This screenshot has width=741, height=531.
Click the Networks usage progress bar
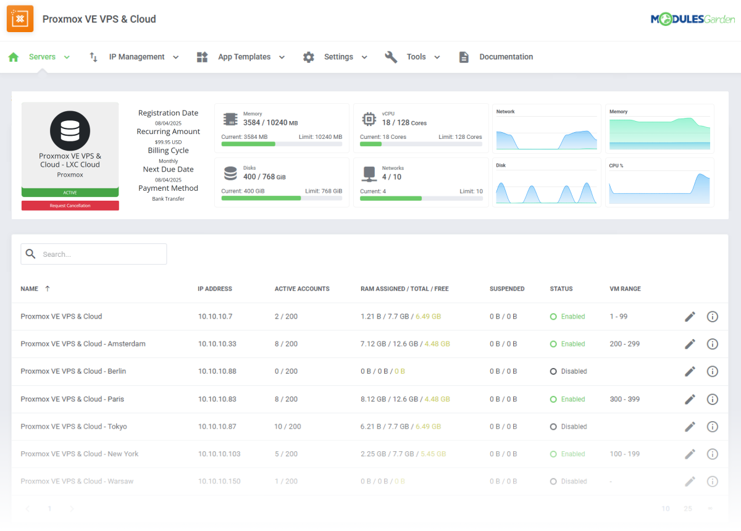421,198
